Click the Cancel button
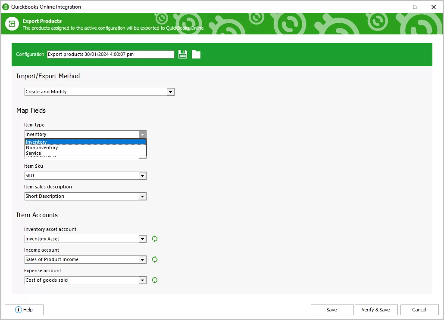 pyautogui.click(x=419, y=310)
